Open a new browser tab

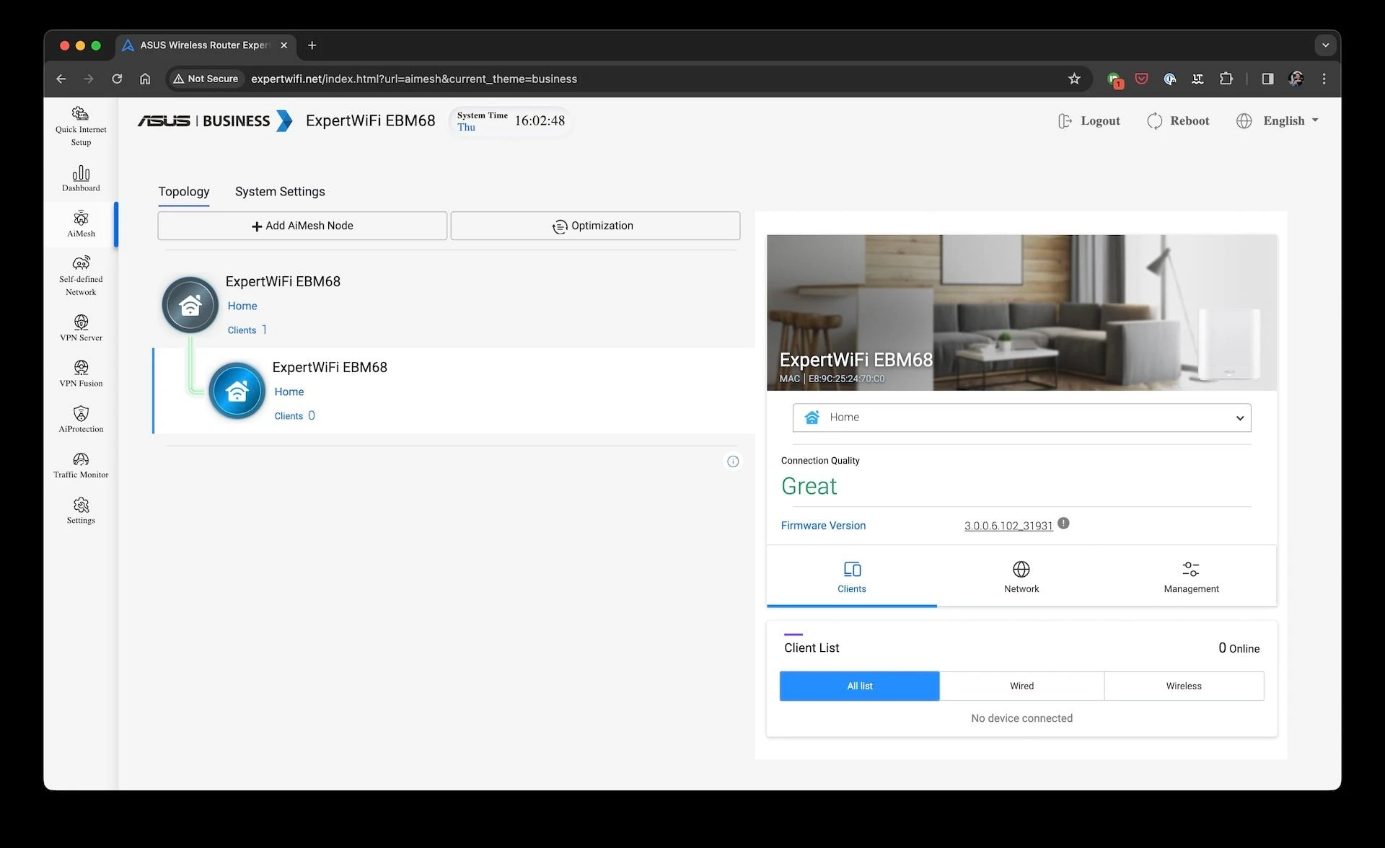pyautogui.click(x=312, y=45)
